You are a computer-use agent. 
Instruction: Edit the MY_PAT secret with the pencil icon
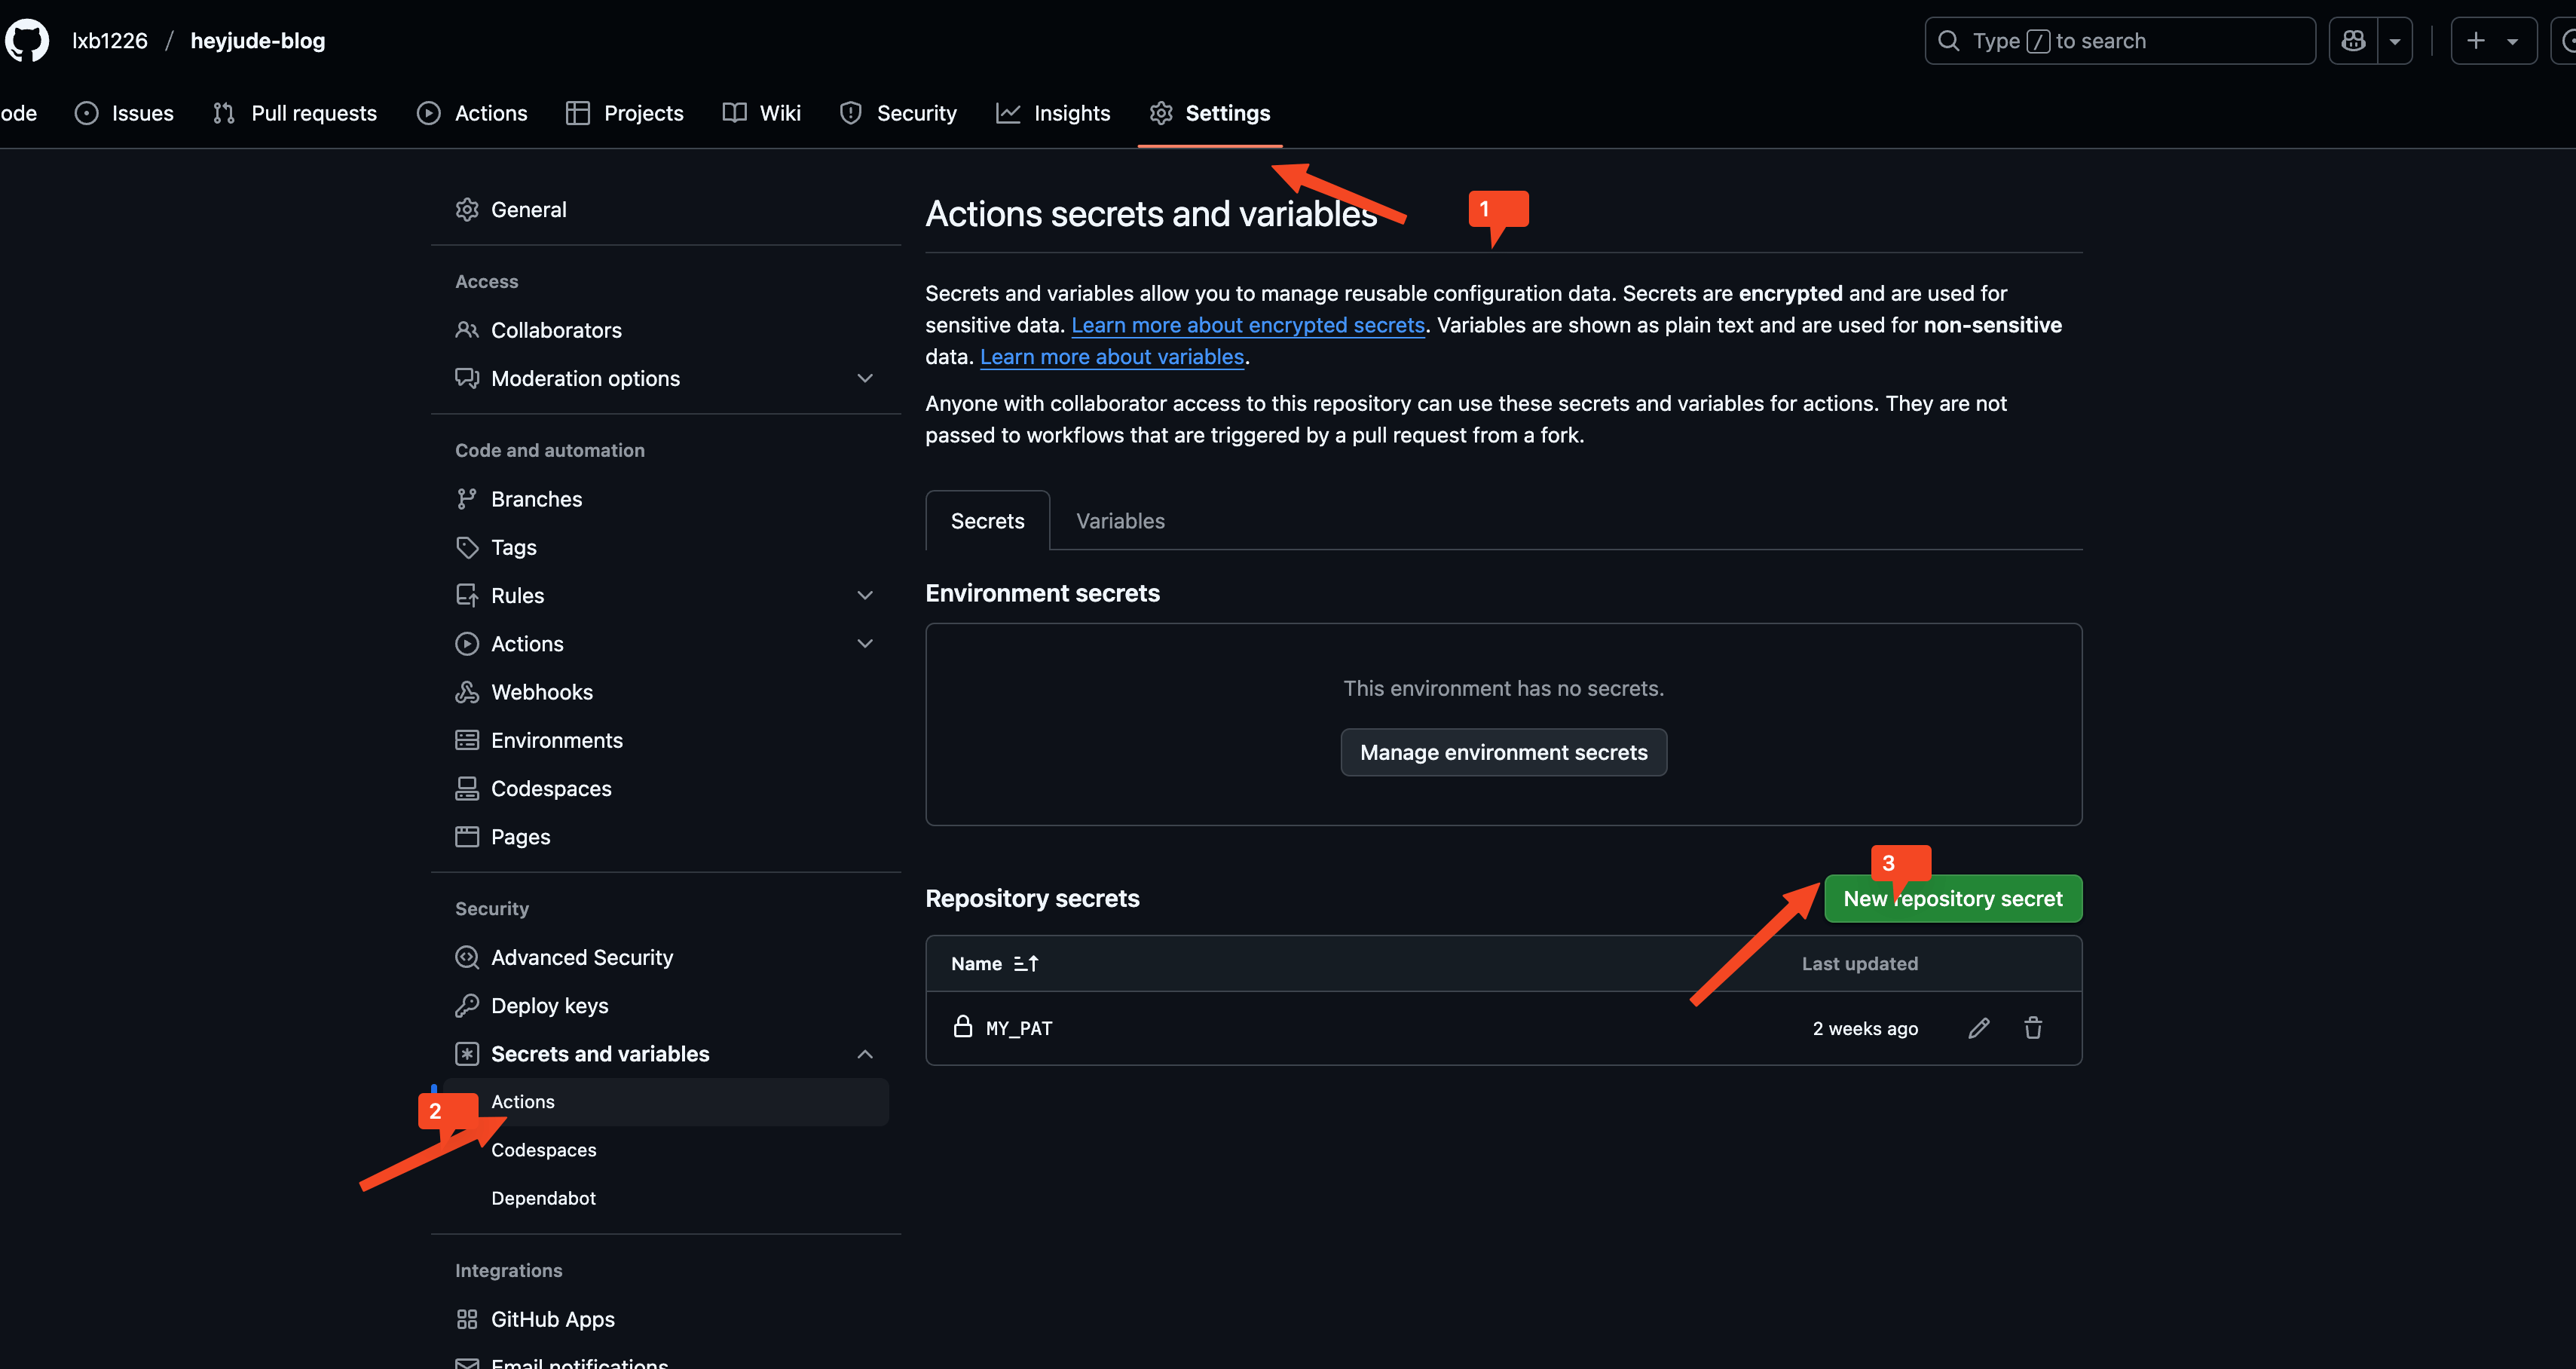click(x=1979, y=1028)
